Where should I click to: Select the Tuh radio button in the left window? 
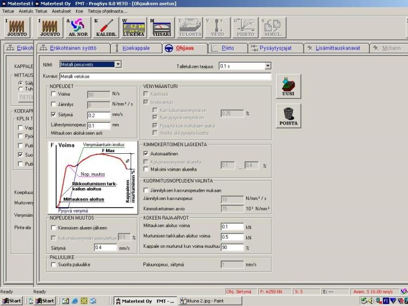[x=21, y=89]
